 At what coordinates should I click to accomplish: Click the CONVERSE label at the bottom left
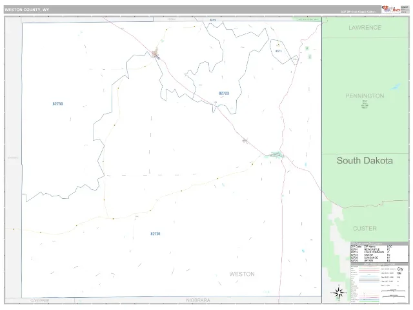[x=40, y=300]
